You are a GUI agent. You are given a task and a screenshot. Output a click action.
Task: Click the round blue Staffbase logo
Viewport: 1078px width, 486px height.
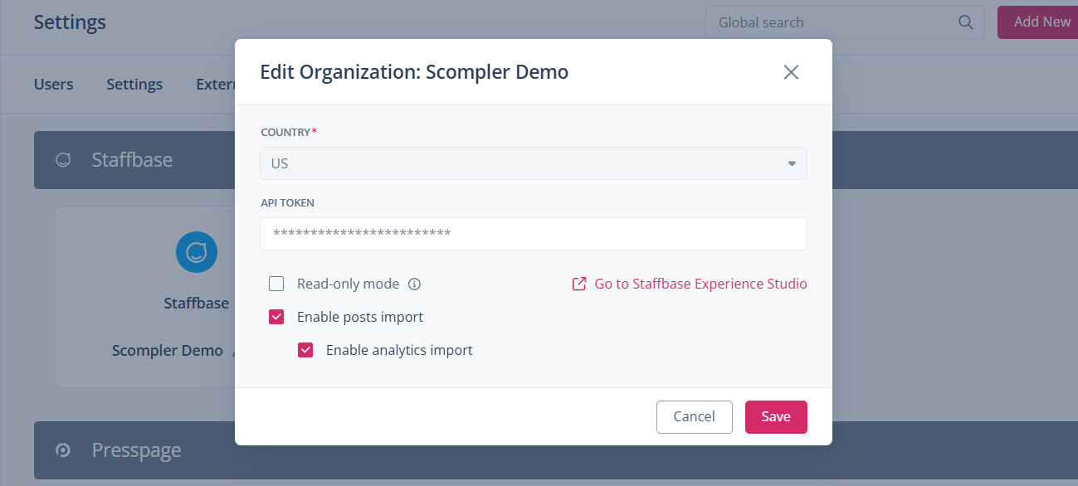coord(197,252)
